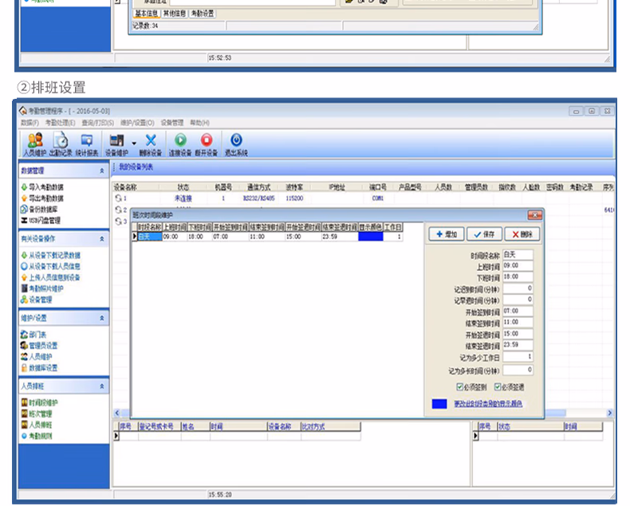Open 统计报表 statistics report
The image size is (630, 506).
coord(87,143)
